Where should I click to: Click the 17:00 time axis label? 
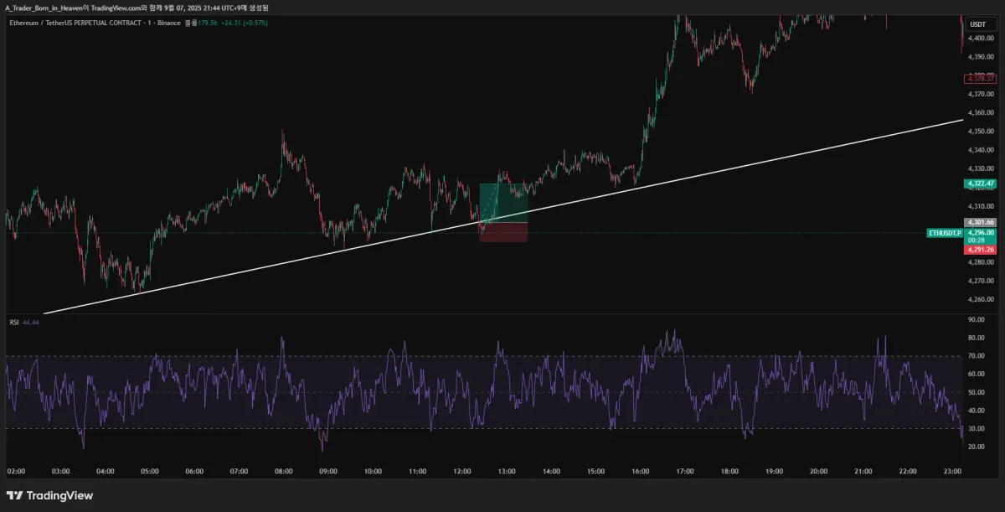(x=684, y=471)
